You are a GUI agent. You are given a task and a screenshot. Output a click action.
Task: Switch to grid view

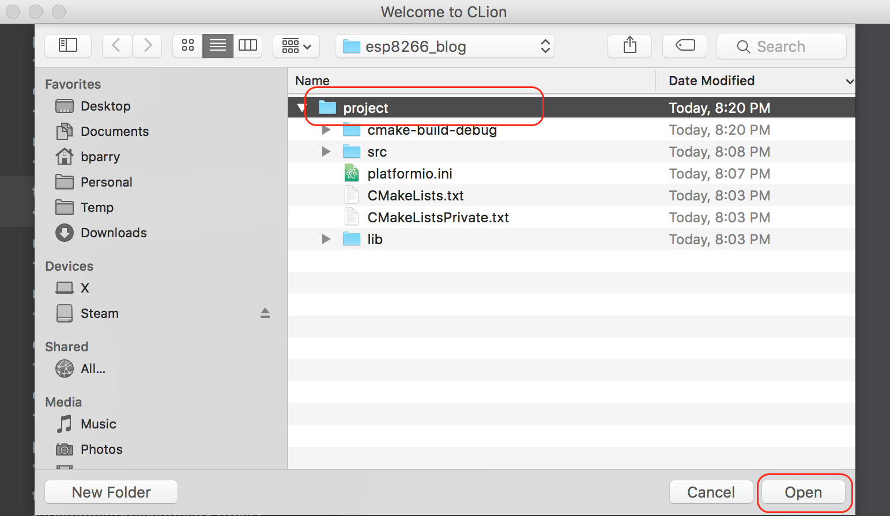(x=187, y=45)
